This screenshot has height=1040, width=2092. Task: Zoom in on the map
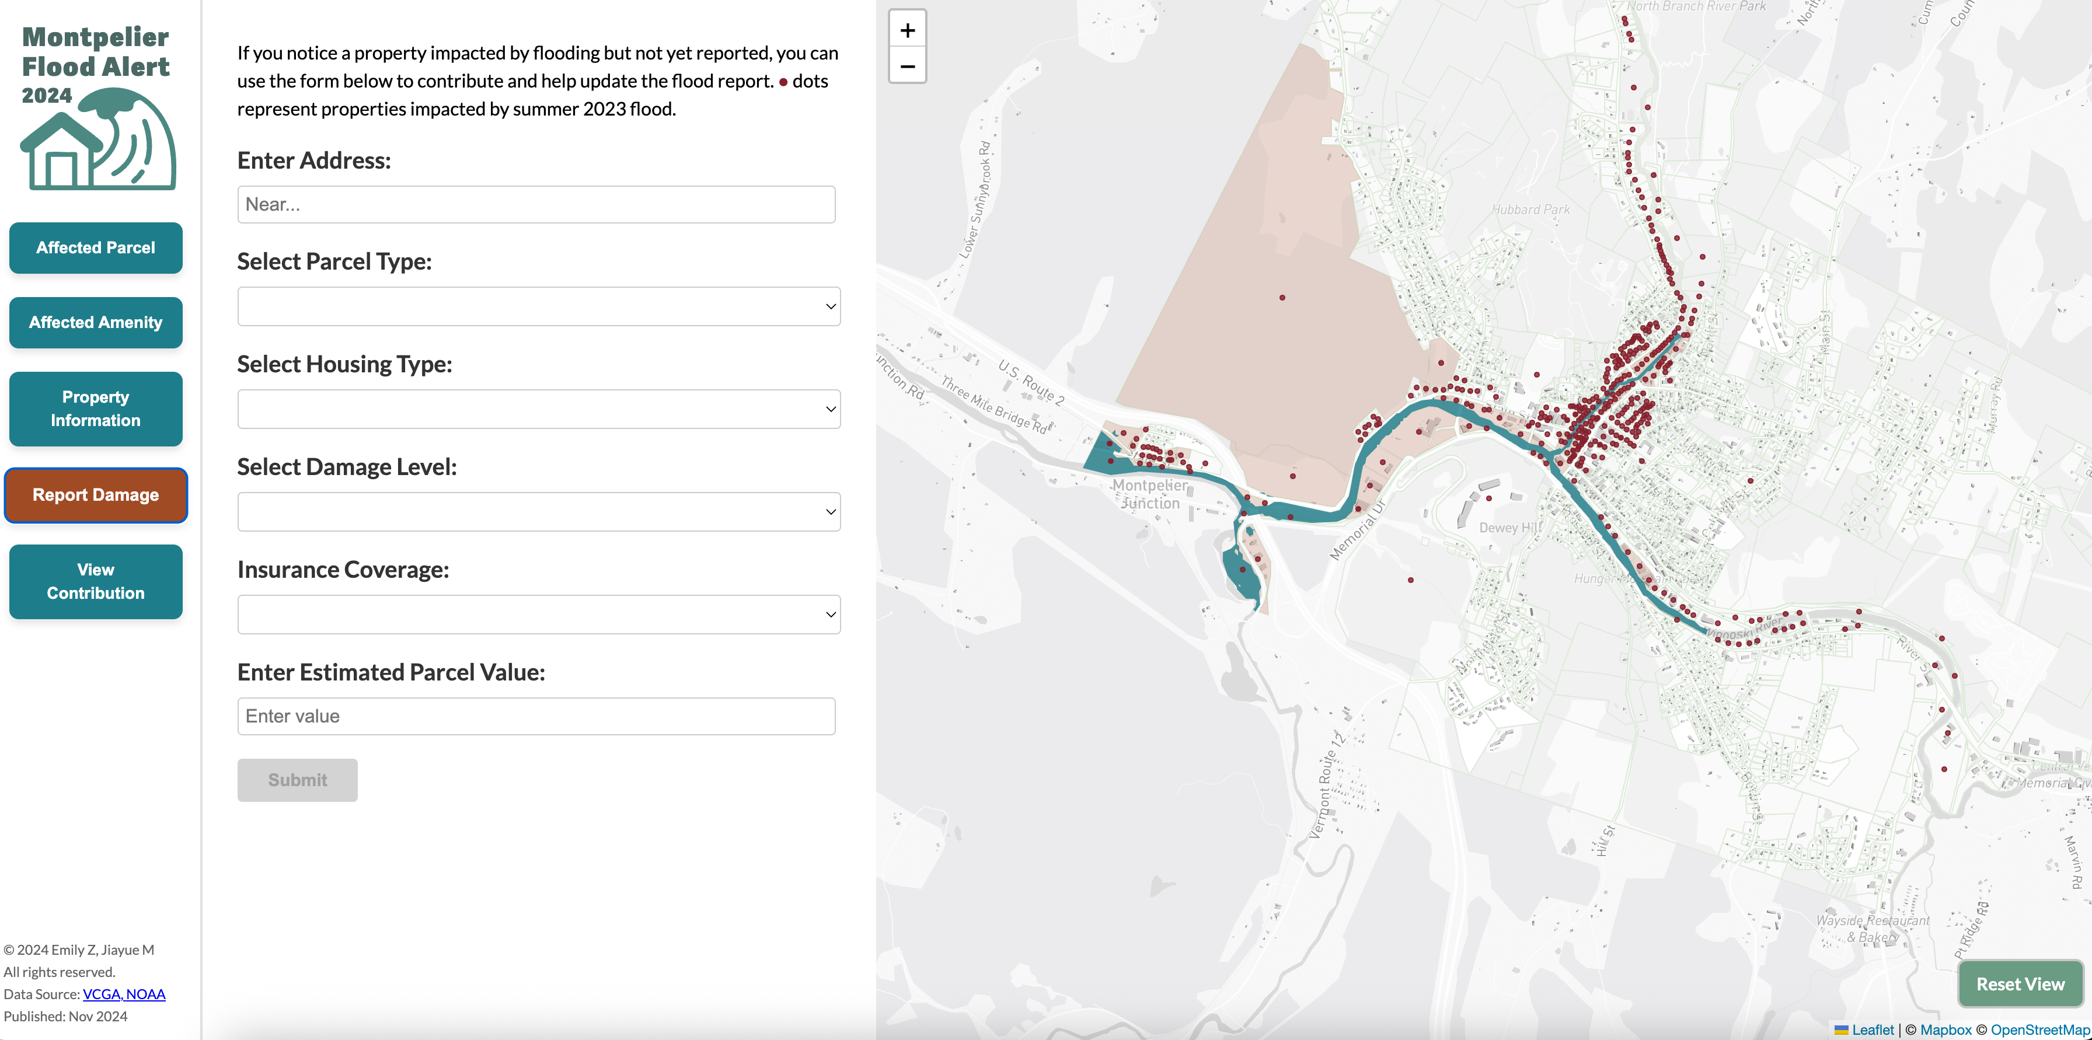(907, 31)
